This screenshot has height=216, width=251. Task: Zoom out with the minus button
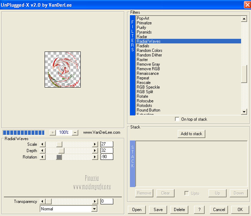coord(75,132)
